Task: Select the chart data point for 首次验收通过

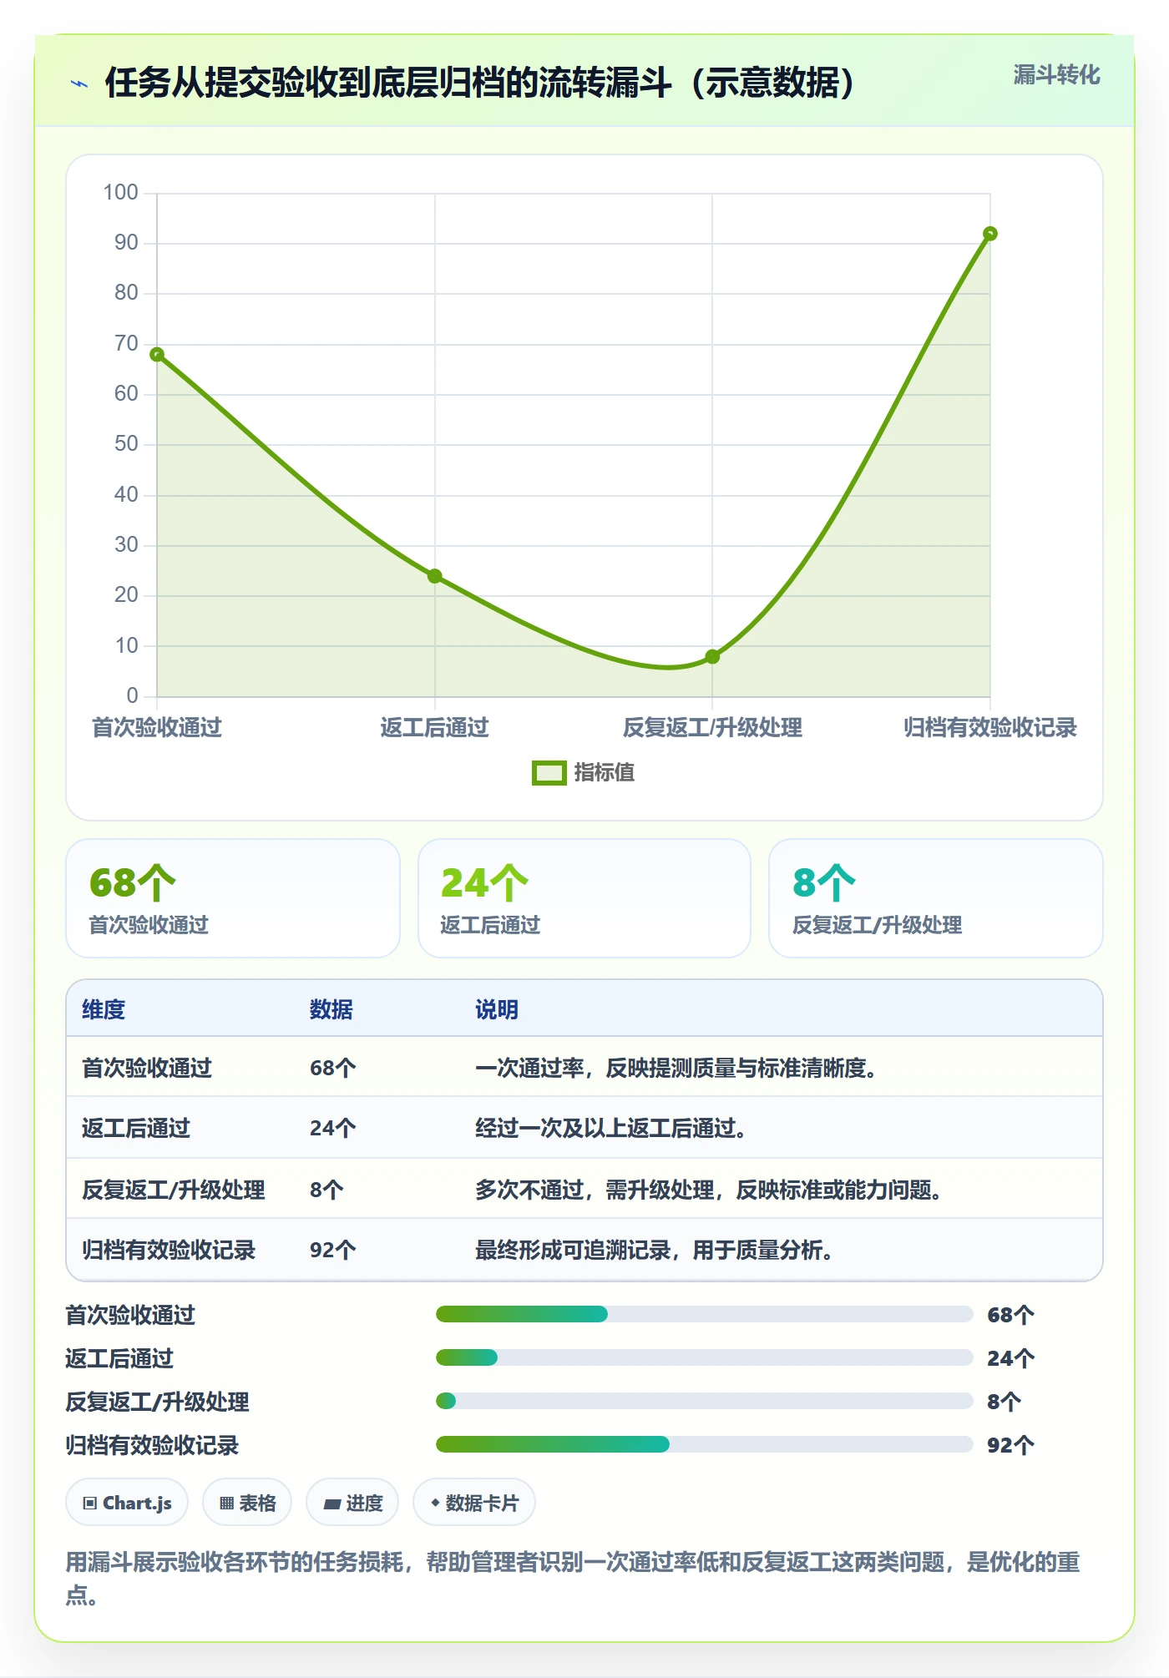Action: [157, 355]
